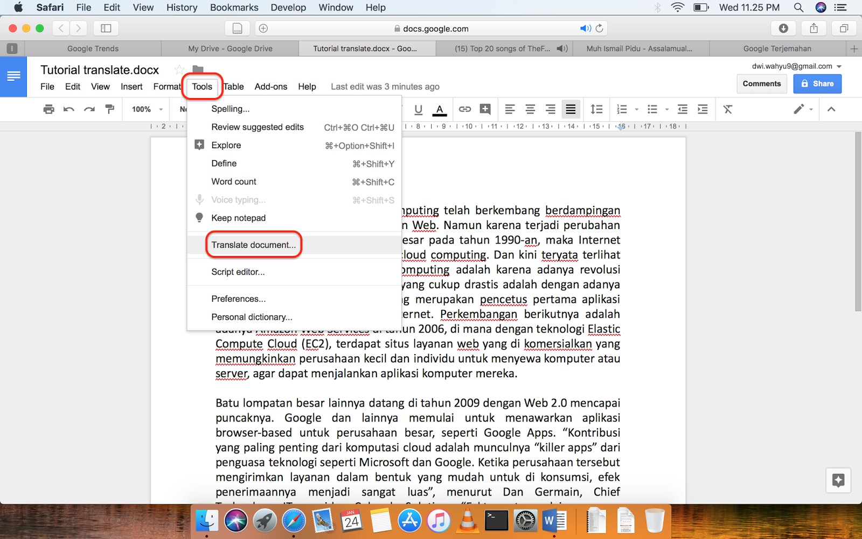Clear formatting from the selection

[728, 109]
